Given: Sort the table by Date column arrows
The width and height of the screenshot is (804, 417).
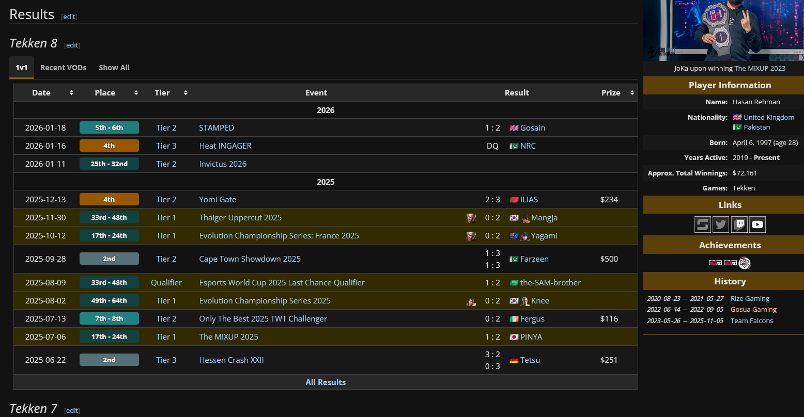Looking at the screenshot, I should point(71,93).
